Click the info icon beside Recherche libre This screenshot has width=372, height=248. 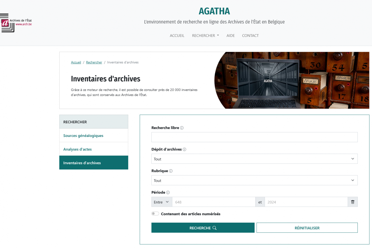182,128
